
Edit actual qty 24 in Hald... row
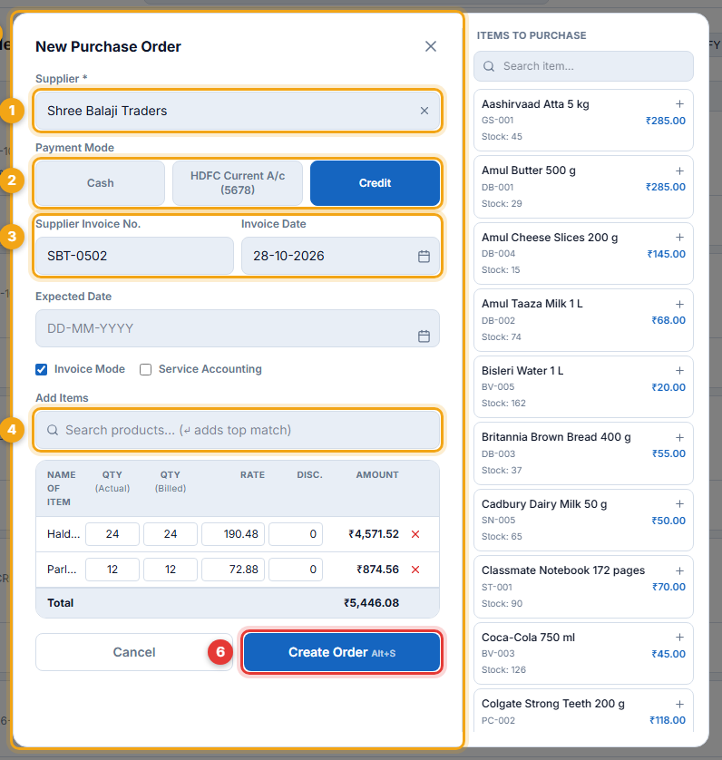(x=112, y=534)
